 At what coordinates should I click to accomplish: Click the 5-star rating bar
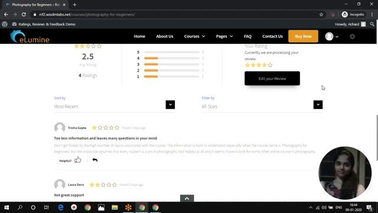(x=172, y=52)
